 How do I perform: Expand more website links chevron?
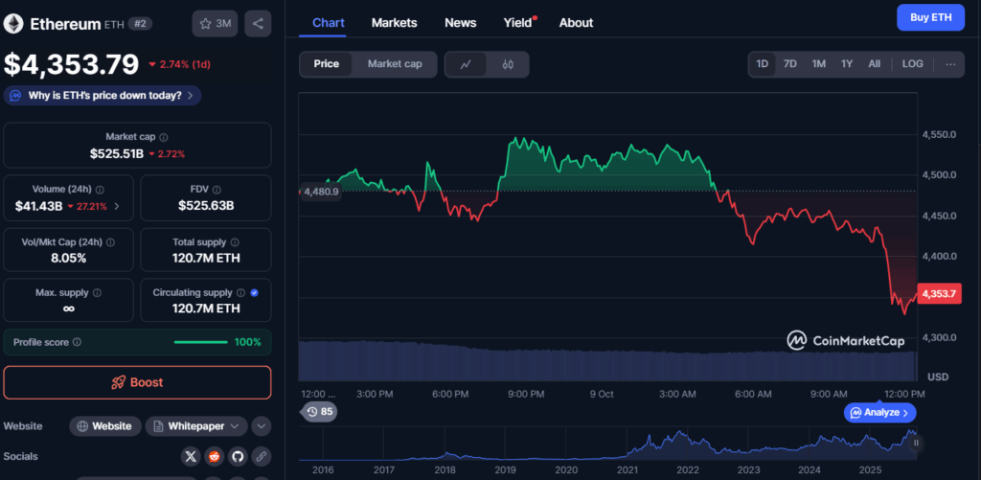click(x=261, y=425)
